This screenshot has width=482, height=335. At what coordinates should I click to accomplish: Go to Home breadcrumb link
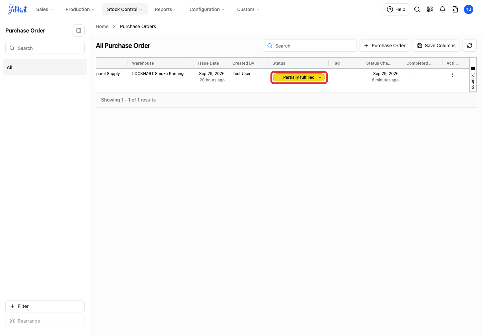point(102,26)
